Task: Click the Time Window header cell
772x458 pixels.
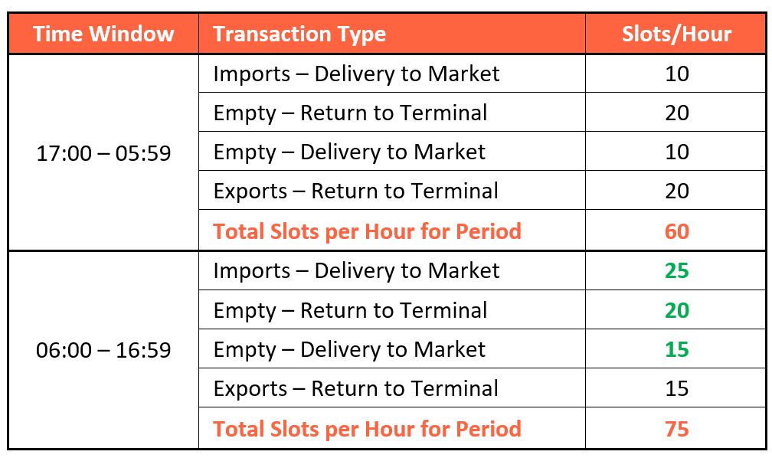Action: tap(103, 34)
